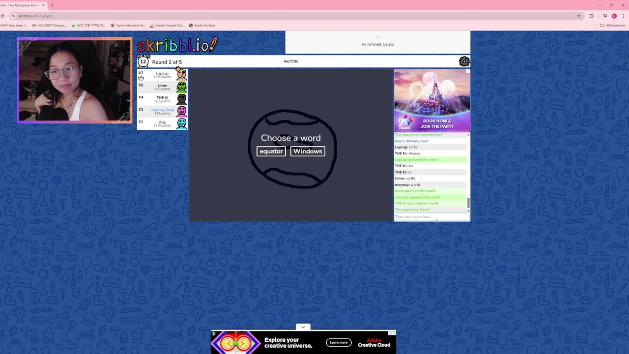Screen dimensions: 629x354
Task: Click "THE N!" row in player list
Action: coord(162,99)
